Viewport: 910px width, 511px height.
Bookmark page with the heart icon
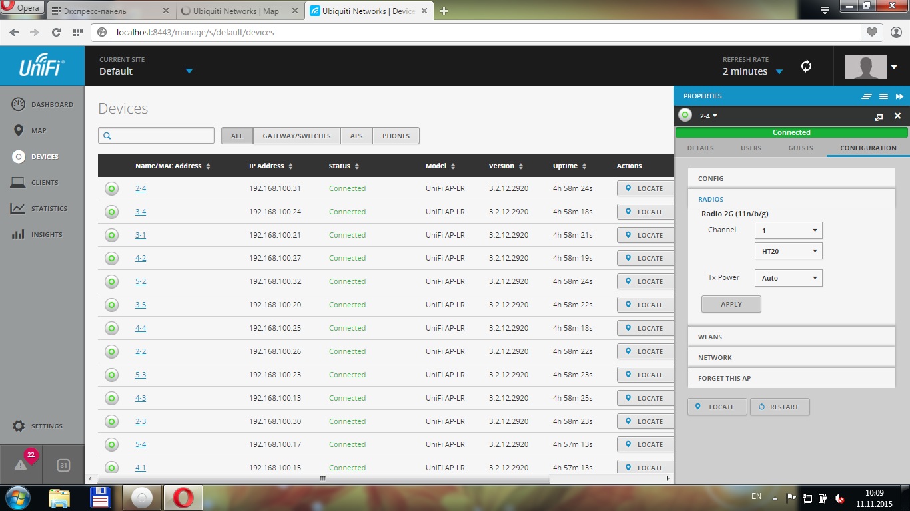tap(871, 32)
